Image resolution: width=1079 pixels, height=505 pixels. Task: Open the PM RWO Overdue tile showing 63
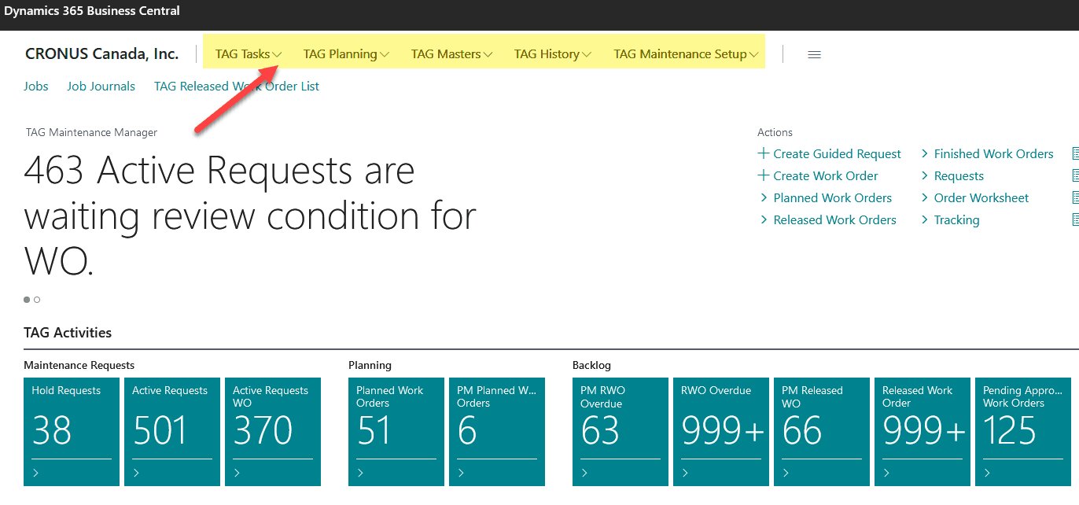tap(621, 432)
